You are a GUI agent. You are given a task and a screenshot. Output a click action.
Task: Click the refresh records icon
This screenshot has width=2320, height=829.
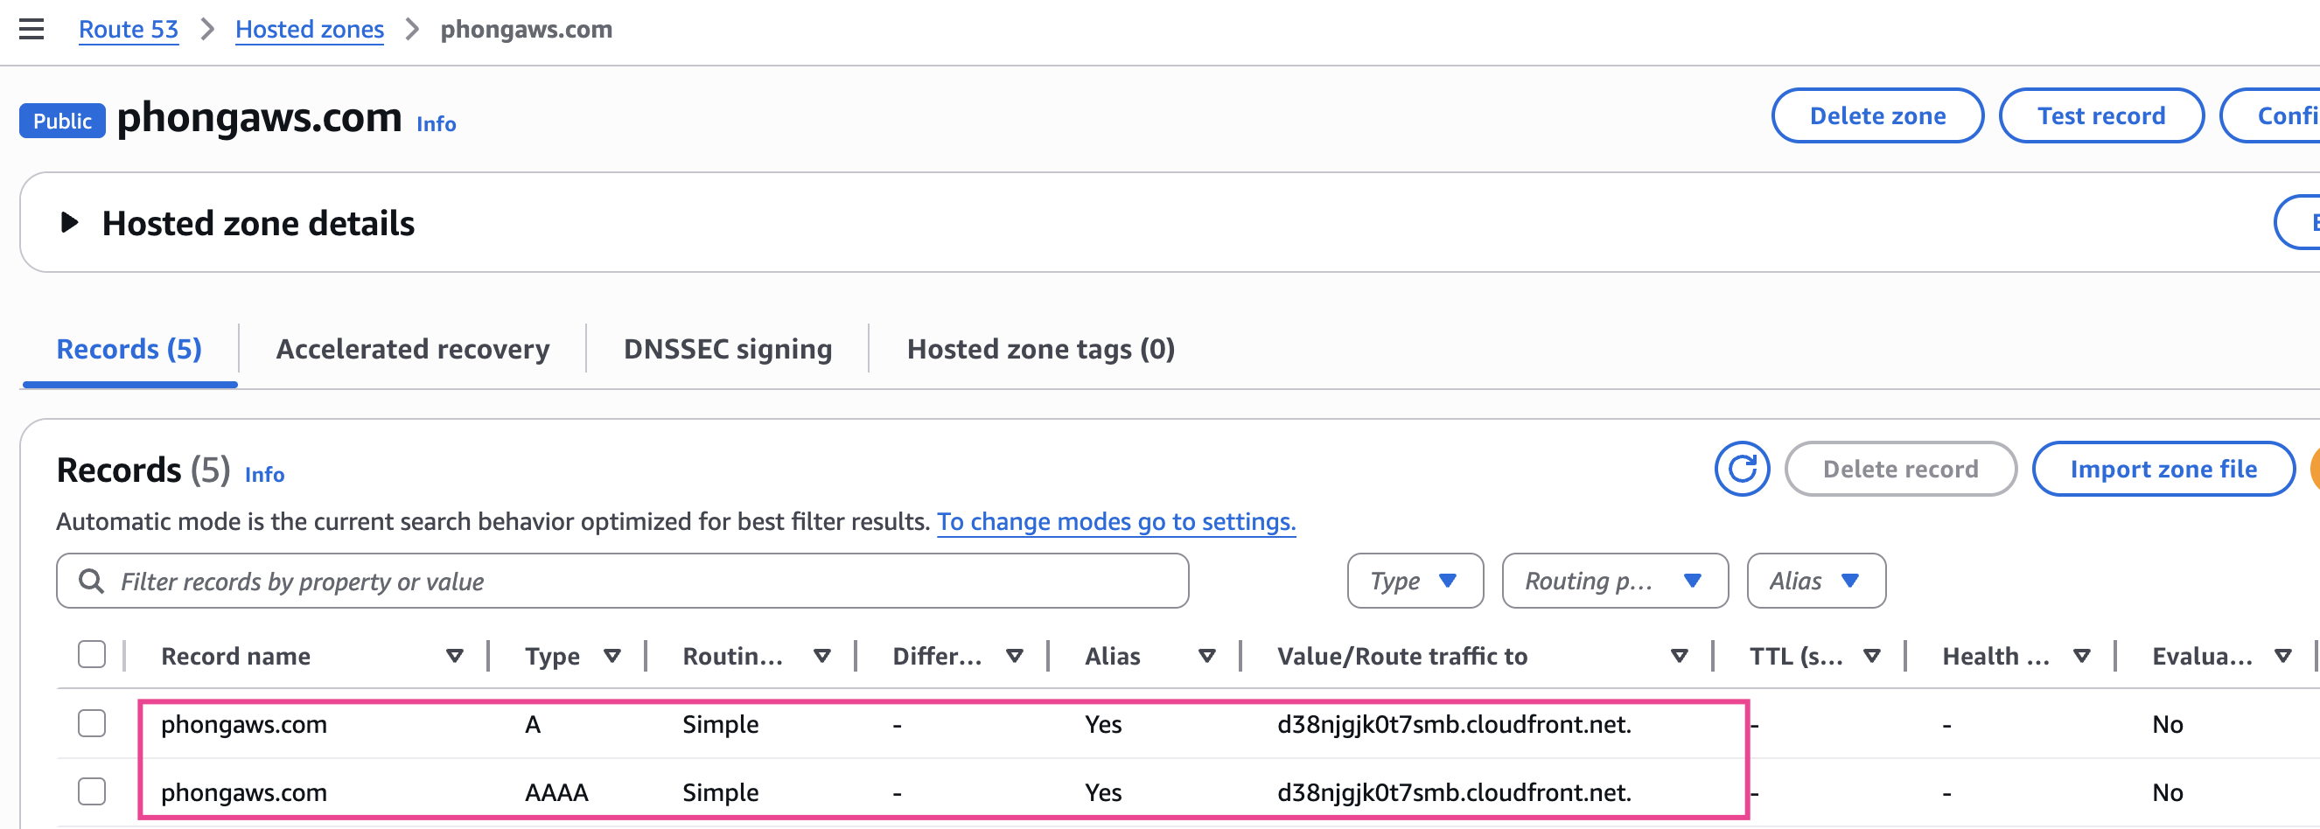pyautogui.click(x=1741, y=469)
